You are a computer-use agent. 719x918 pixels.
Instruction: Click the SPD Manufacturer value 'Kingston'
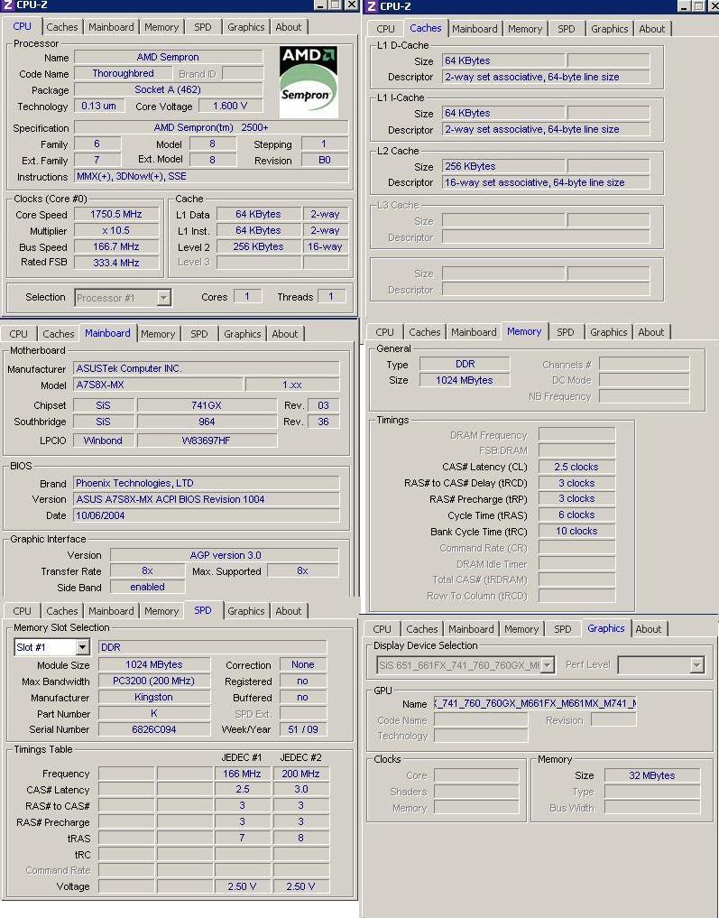(154, 697)
